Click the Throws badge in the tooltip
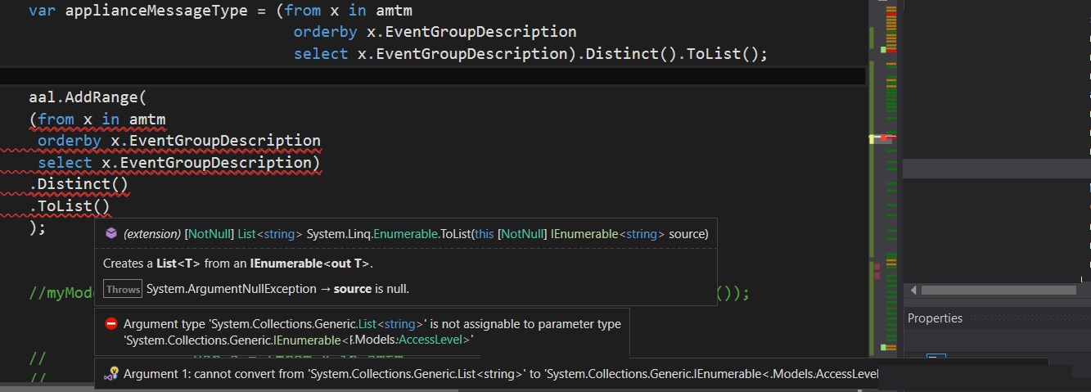This screenshot has width=1091, height=392. pyautogui.click(x=123, y=289)
